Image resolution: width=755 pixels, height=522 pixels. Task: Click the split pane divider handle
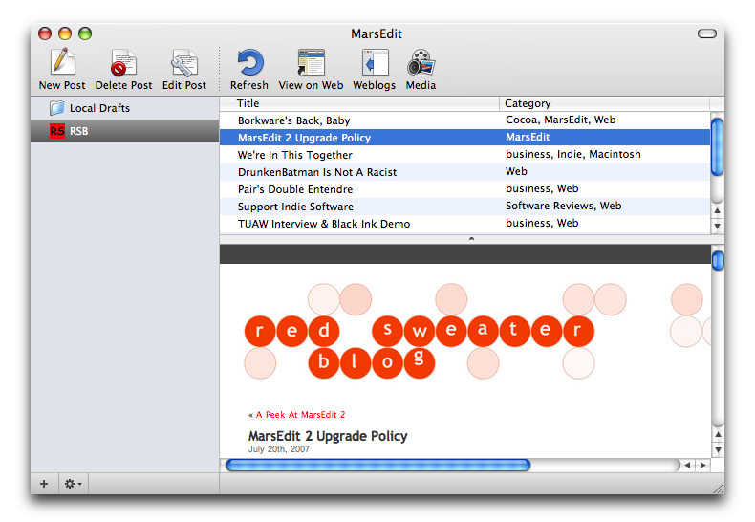tap(471, 239)
